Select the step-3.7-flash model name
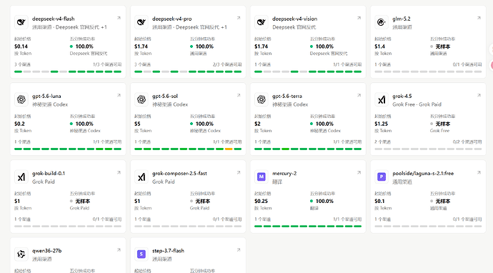This screenshot has height=273, width=493. (x=168, y=251)
